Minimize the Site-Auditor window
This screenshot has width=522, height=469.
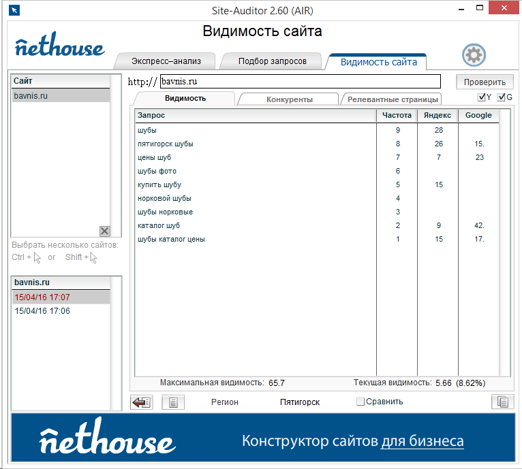pos(463,10)
